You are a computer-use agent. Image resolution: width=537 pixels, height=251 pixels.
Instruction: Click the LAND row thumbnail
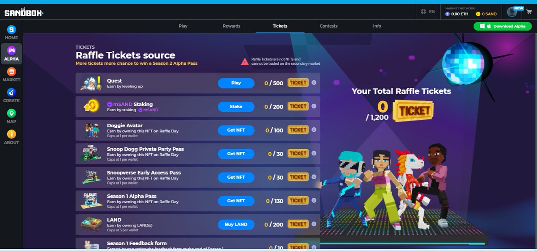[92, 224]
